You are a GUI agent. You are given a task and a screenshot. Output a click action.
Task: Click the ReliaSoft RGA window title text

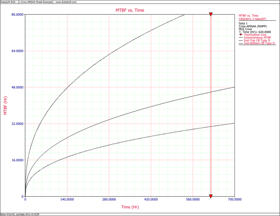38,2
